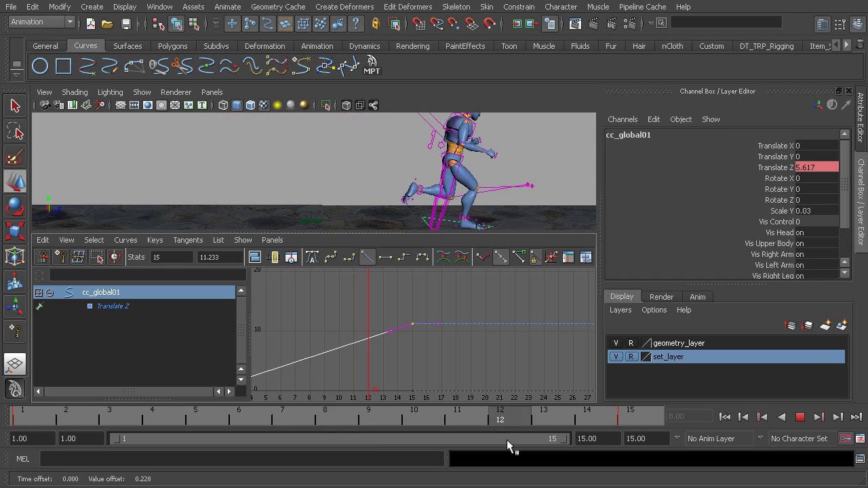Open the Skeleton menu
This screenshot has height=488, width=868.
pyautogui.click(x=456, y=7)
